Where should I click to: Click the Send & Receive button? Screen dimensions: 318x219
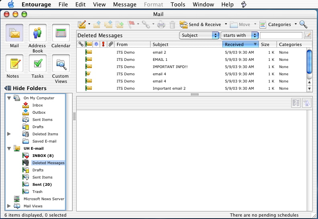[200, 24]
